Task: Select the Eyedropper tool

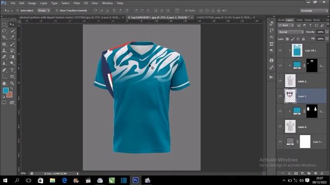Action: 12,38
